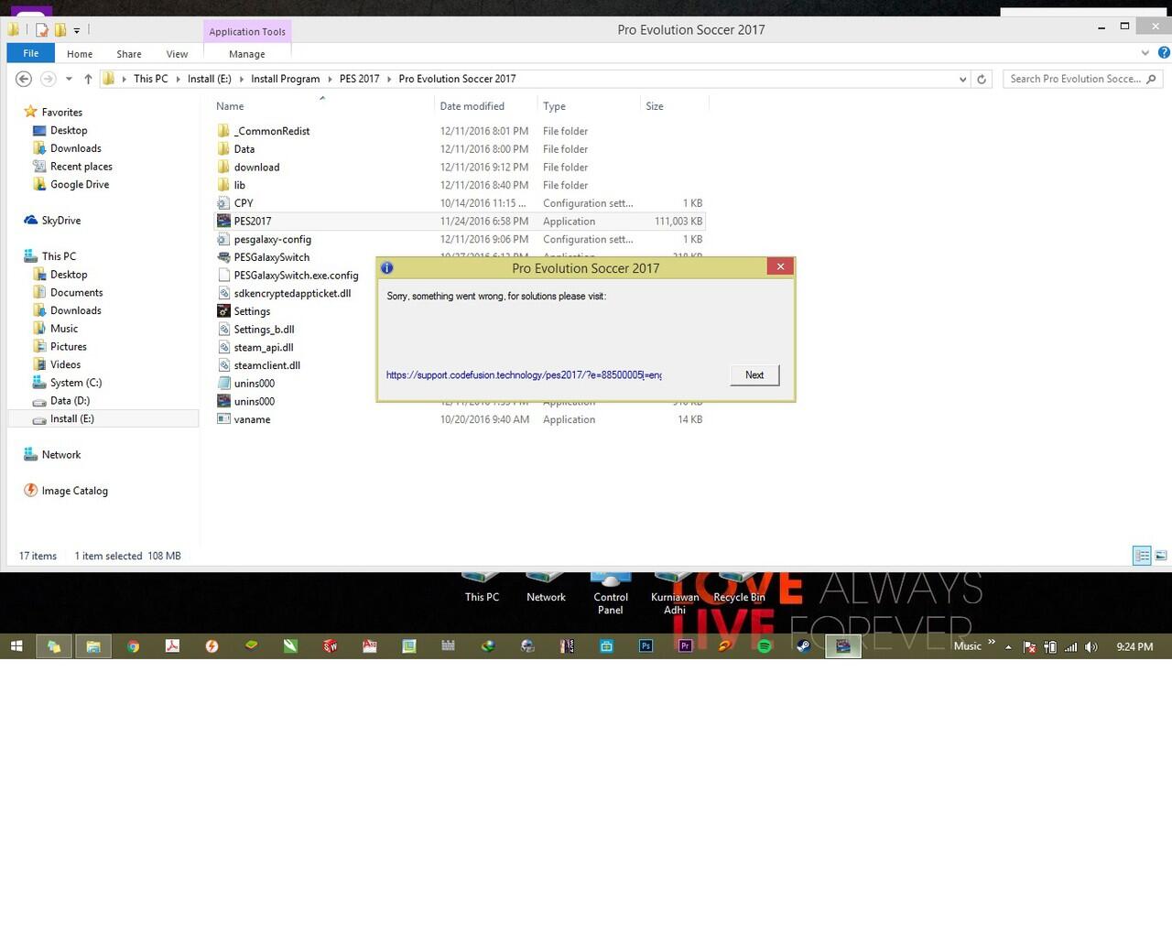
Task: Switch to large thumbnails view layout
Action: 1161,556
